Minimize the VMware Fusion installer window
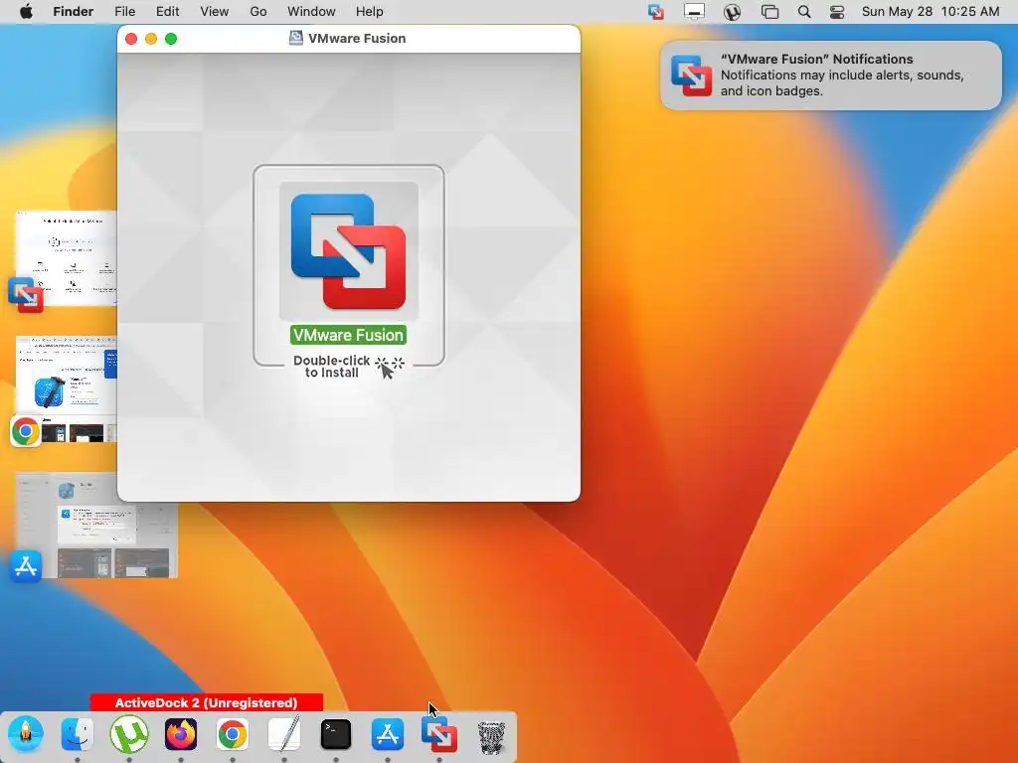Viewport: 1018px width, 763px height. (x=151, y=39)
